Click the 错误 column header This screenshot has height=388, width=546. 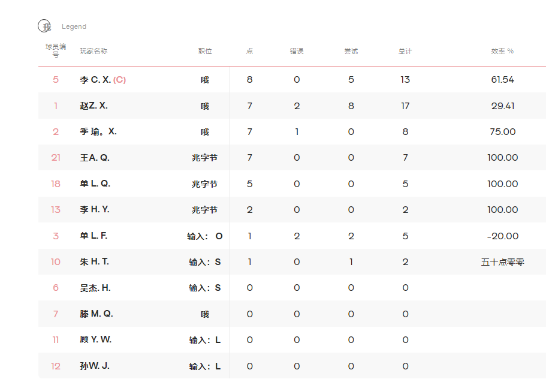297,51
